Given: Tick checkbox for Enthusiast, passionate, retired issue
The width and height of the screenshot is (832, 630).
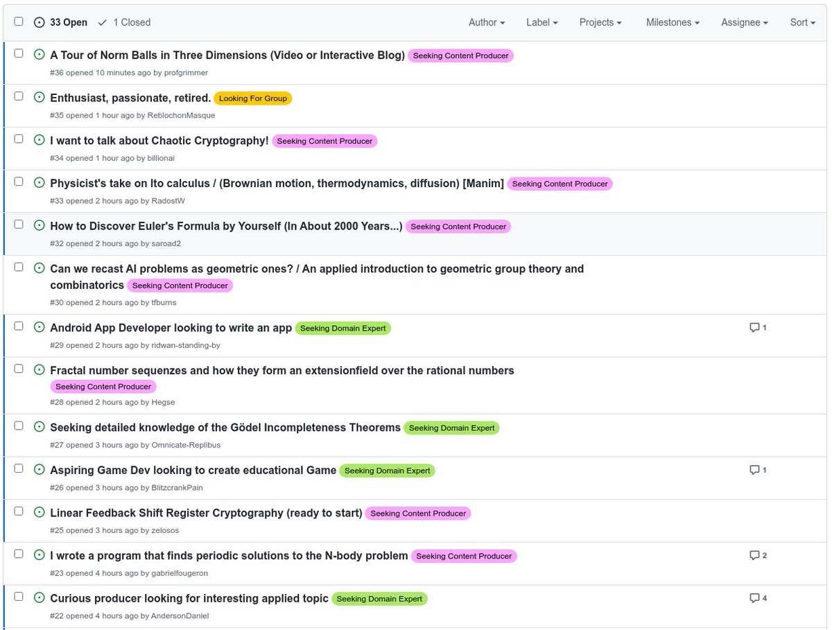Looking at the screenshot, I should click(19, 96).
